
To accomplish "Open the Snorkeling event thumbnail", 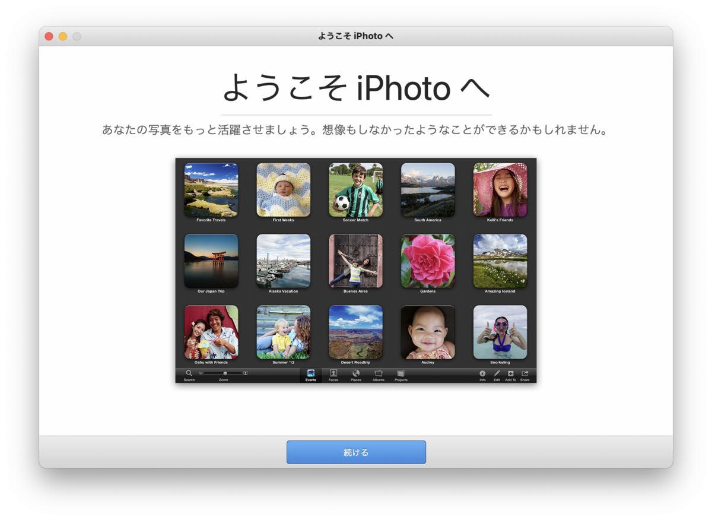I will click(x=500, y=332).
